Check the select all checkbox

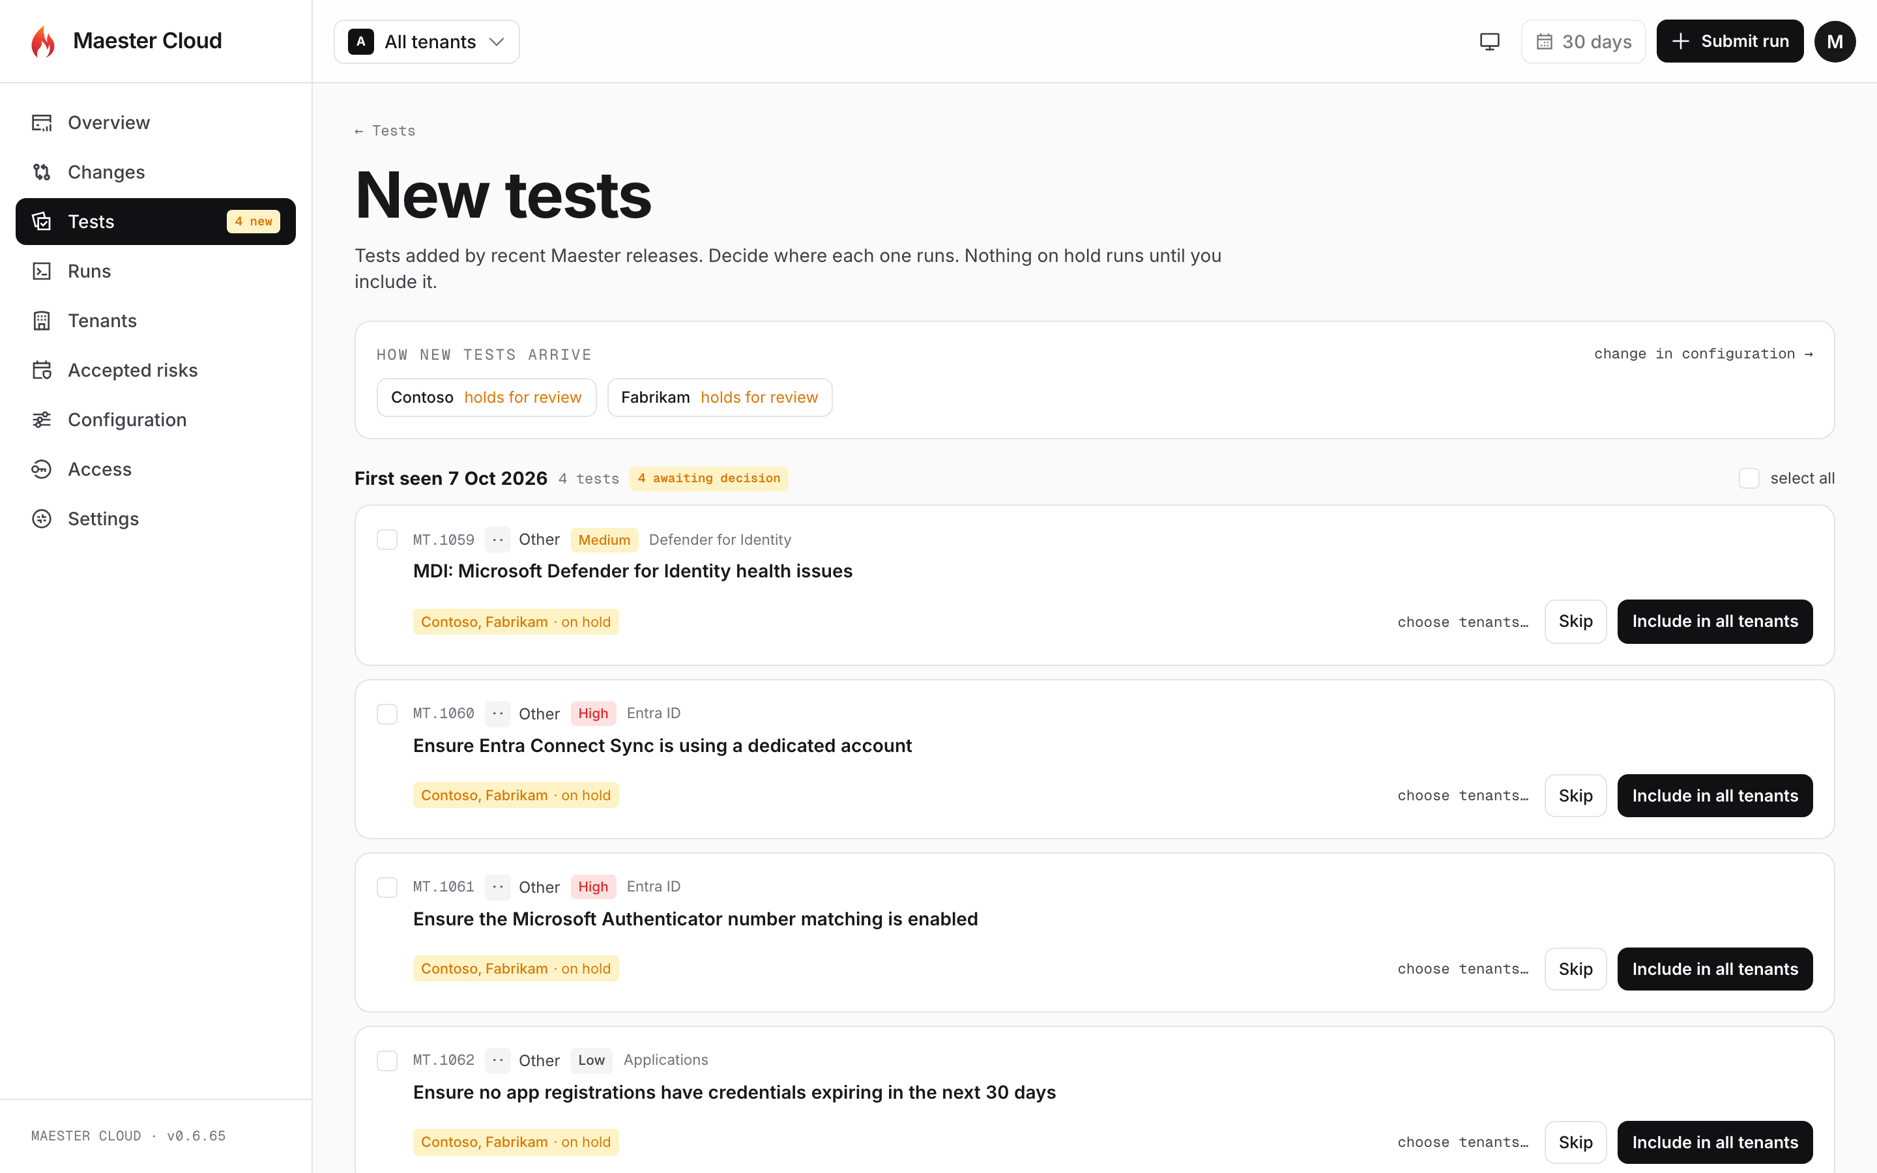tap(1749, 479)
